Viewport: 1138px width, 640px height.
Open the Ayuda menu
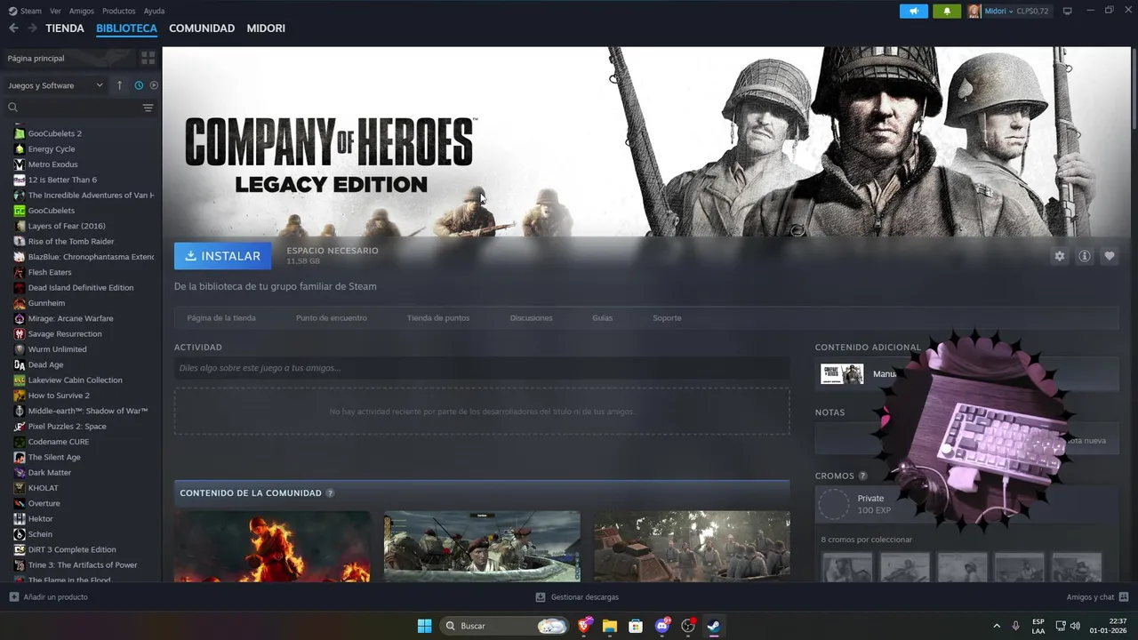154,11
